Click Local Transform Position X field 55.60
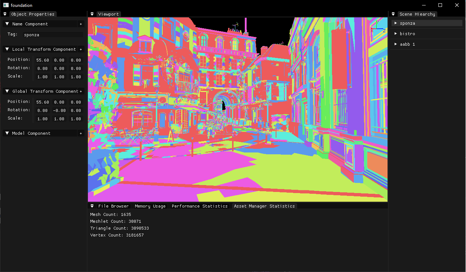Image resolution: width=466 pixels, height=272 pixels. point(42,60)
